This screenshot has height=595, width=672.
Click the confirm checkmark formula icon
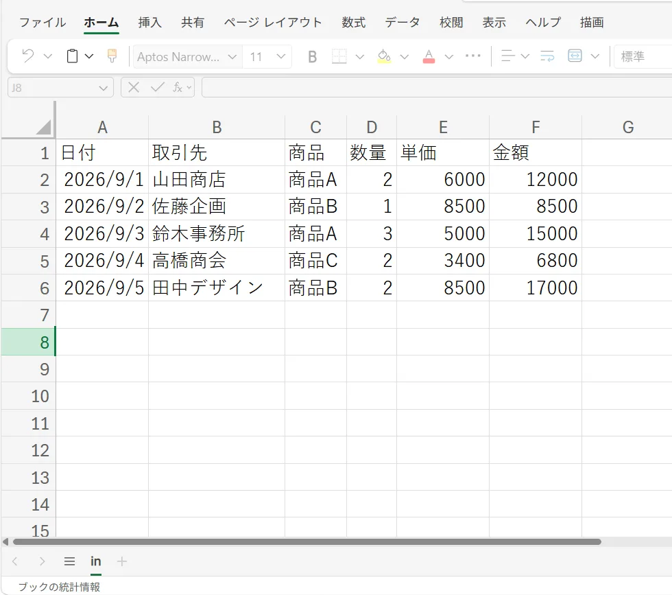(158, 88)
